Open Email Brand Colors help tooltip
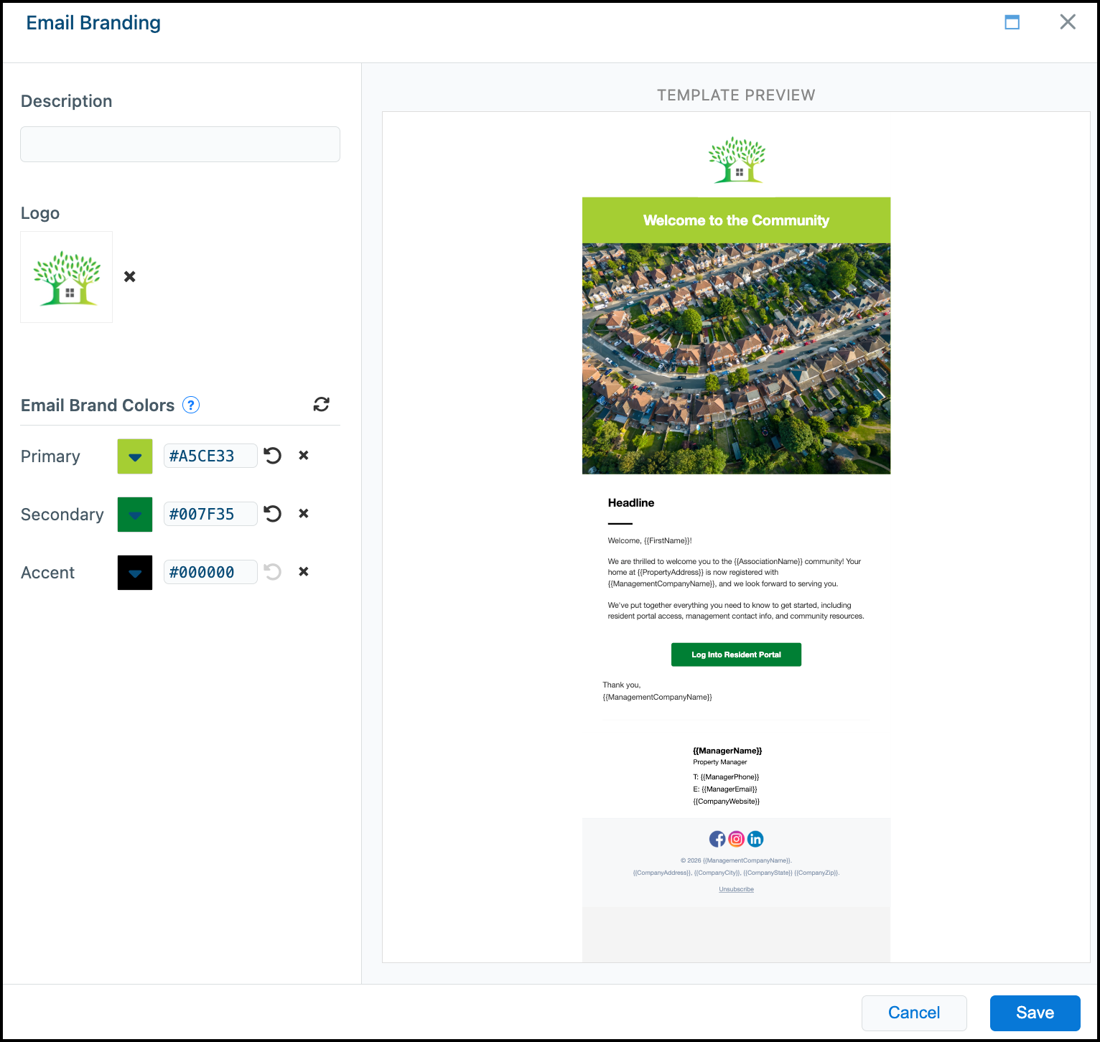Viewport: 1100px width, 1042px height. tap(190, 405)
